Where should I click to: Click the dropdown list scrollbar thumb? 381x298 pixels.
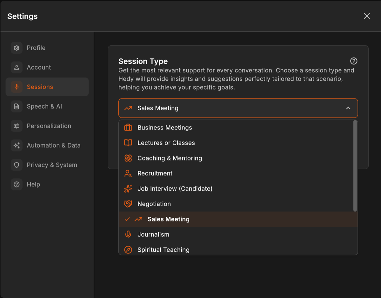pos(355,166)
